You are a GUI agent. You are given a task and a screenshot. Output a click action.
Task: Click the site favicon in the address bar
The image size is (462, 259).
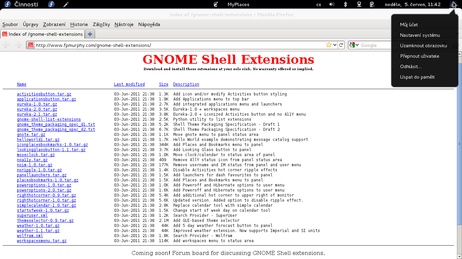point(31,45)
